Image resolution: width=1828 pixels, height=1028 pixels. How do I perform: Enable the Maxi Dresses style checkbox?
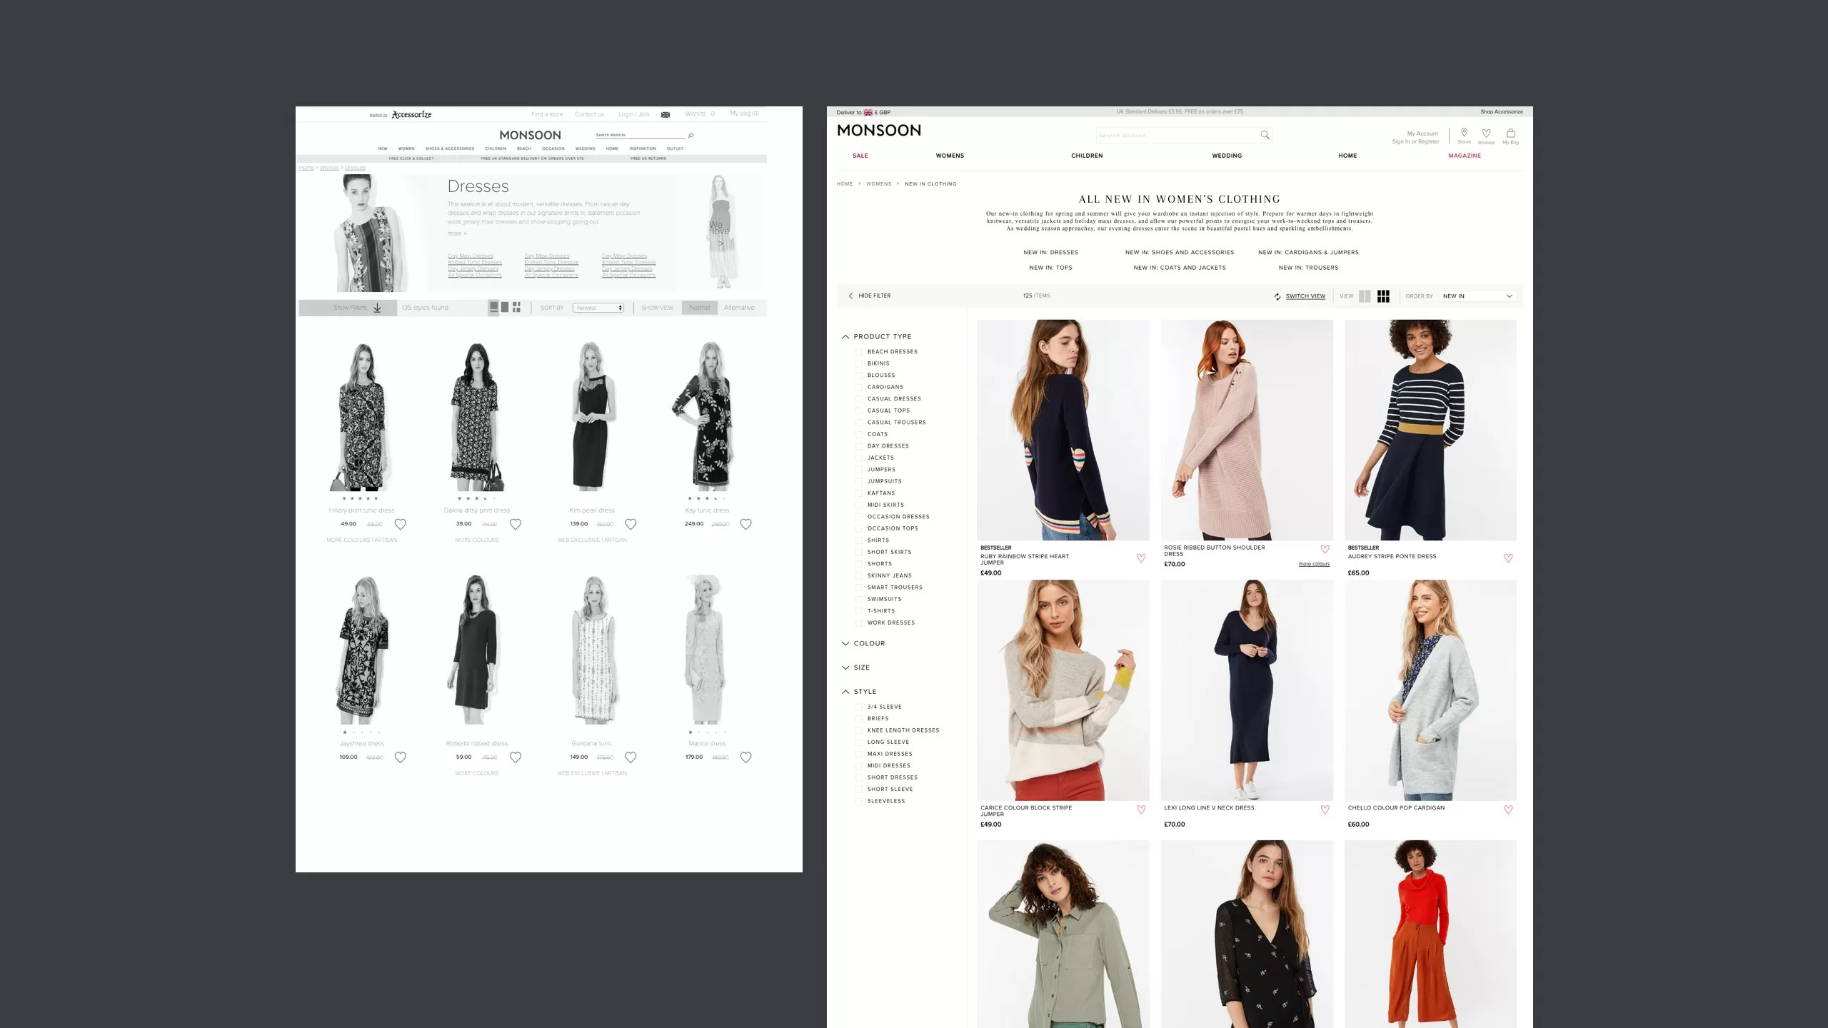(x=859, y=754)
